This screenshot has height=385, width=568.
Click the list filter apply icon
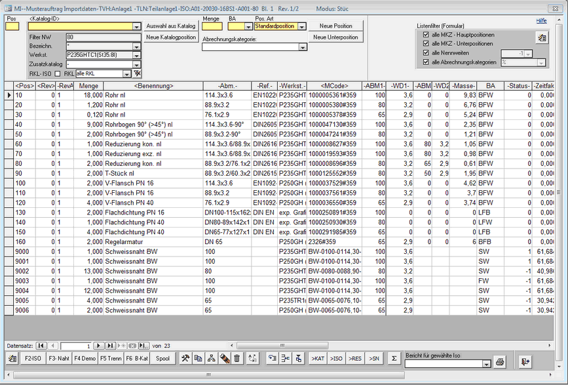(x=541, y=38)
